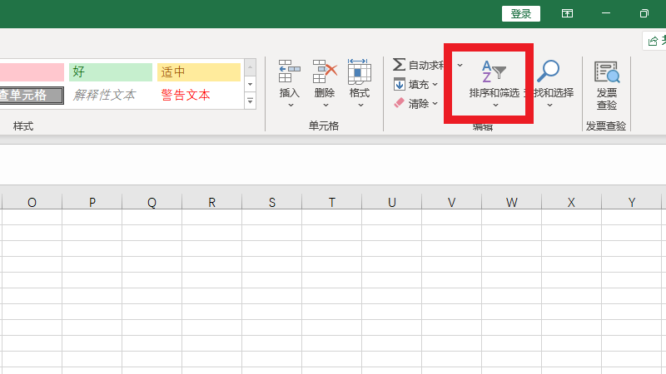Expand the Clear (清除) dropdown
666x374 pixels.
(x=435, y=104)
